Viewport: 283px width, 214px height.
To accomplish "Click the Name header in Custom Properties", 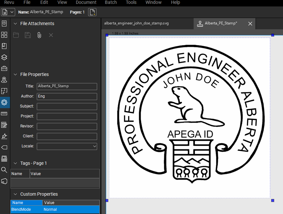I will coord(26,203).
